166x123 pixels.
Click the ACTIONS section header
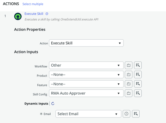click(x=11, y=4)
